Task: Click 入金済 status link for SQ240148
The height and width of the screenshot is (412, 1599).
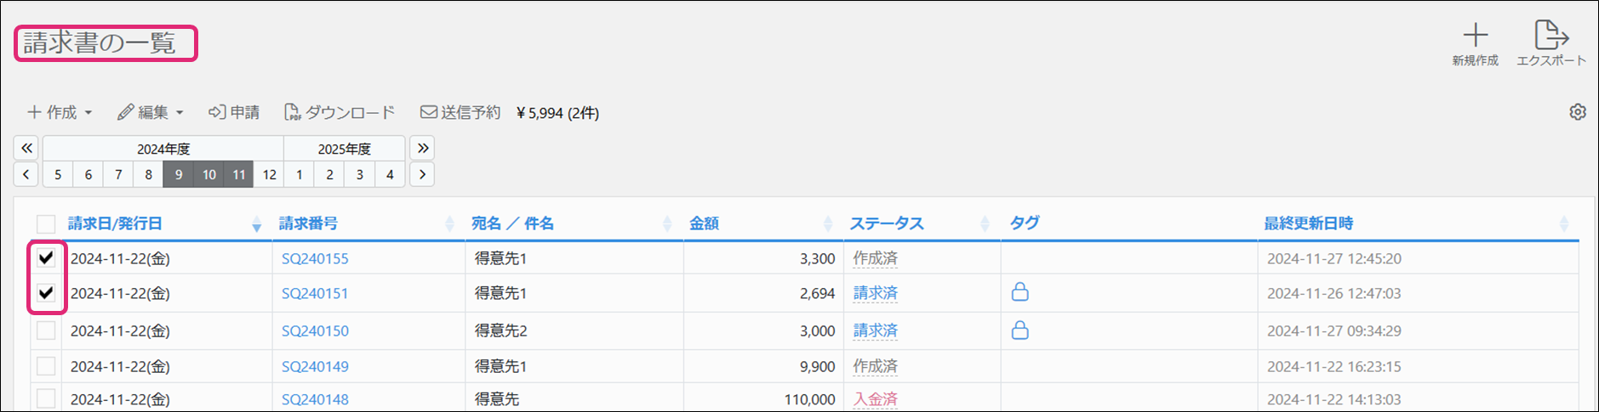Action: point(875,398)
